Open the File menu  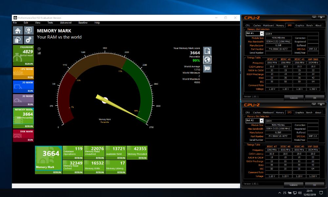pos(15,23)
